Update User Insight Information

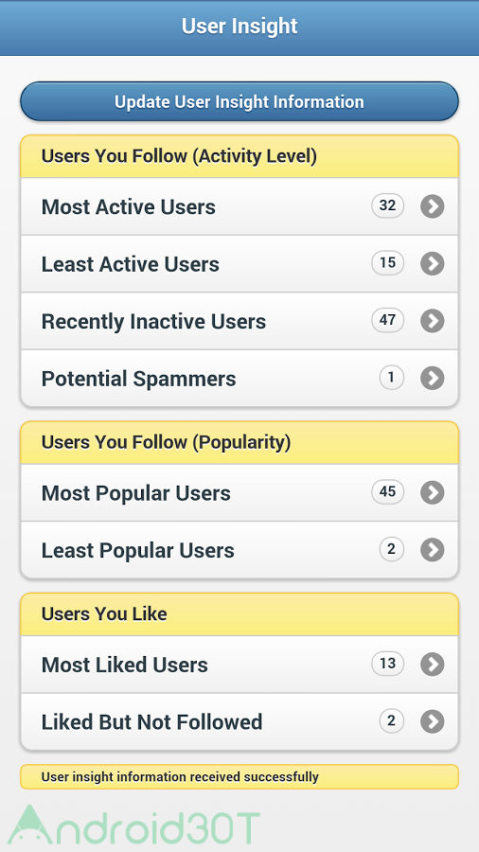coord(239,101)
